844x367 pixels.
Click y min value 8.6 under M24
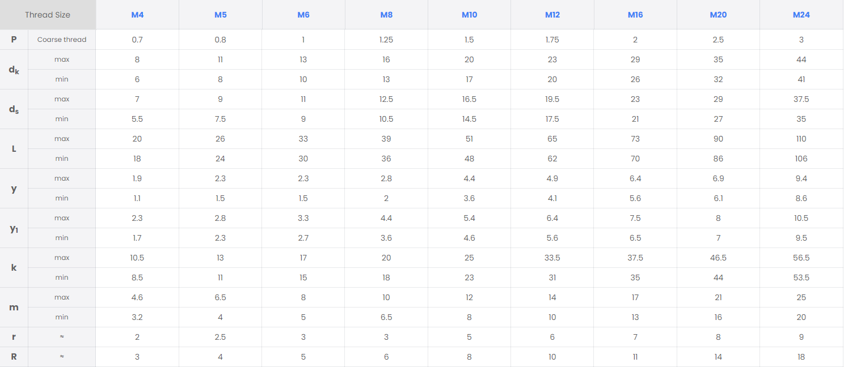(801, 198)
